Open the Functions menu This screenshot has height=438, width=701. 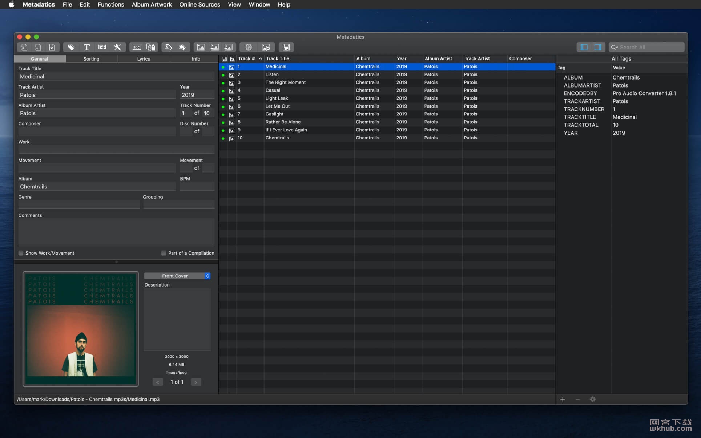pyautogui.click(x=111, y=4)
